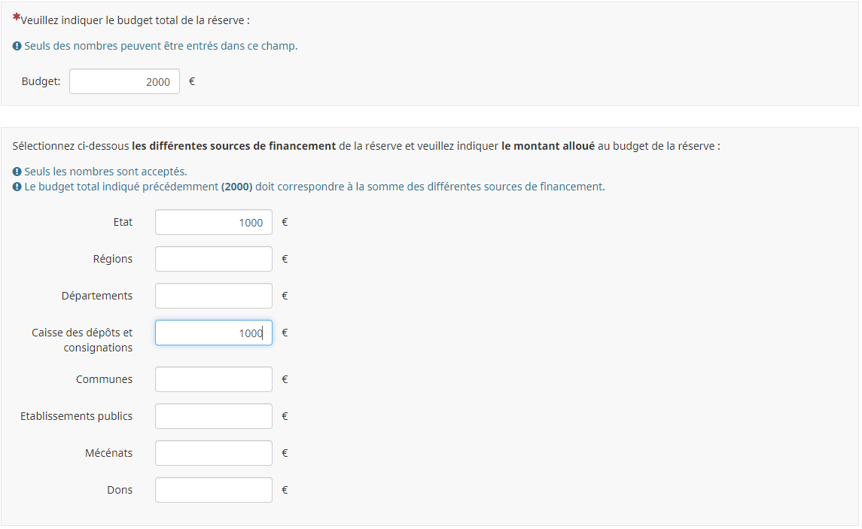Click the bold '(2000)' total in the hint
The width and height of the screenshot is (862, 529).
coord(236,187)
